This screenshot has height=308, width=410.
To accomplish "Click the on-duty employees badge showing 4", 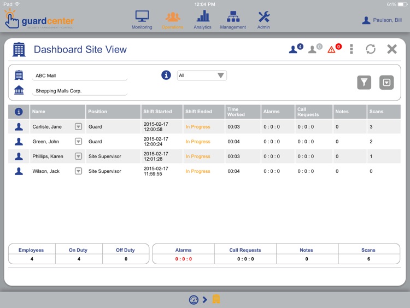I will click(295, 49).
